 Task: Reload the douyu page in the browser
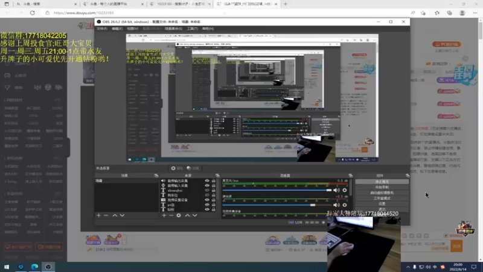(x=33, y=13)
